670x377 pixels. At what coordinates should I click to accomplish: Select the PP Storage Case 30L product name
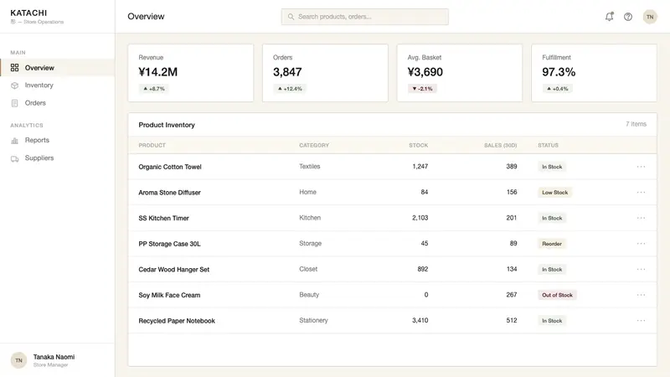169,244
